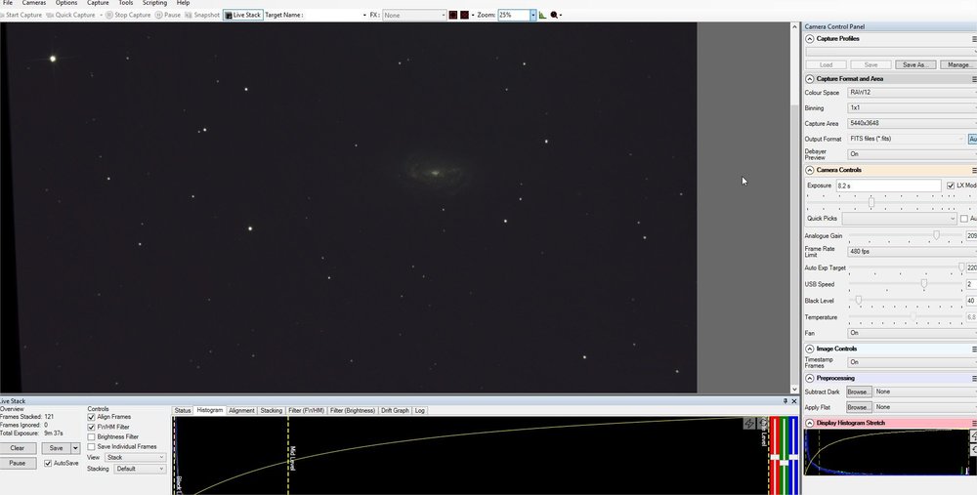Click the magnifier focus tools icon
The height and width of the screenshot is (495, 977).
tap(554, 15)
